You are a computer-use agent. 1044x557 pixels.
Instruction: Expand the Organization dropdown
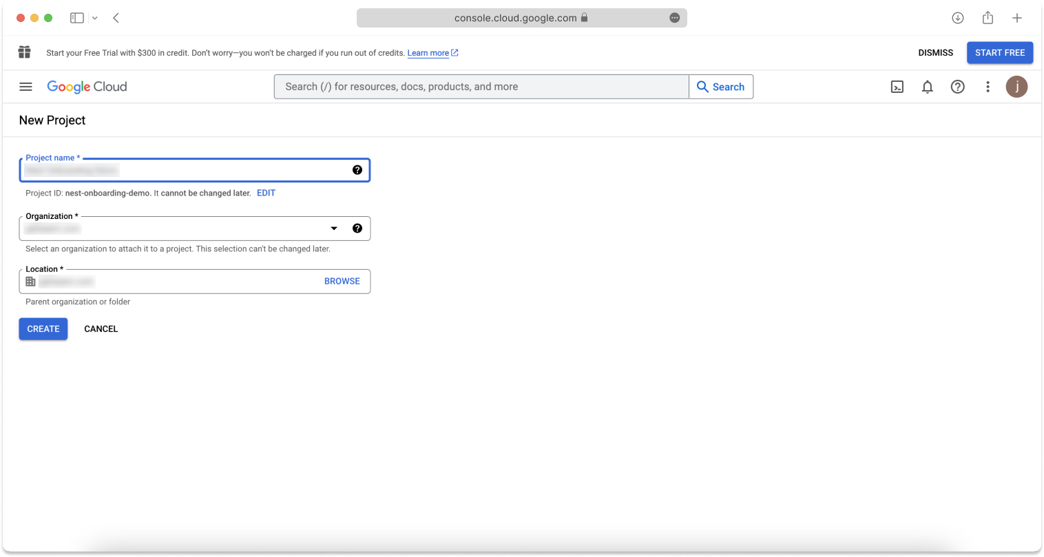click(334, 228)
